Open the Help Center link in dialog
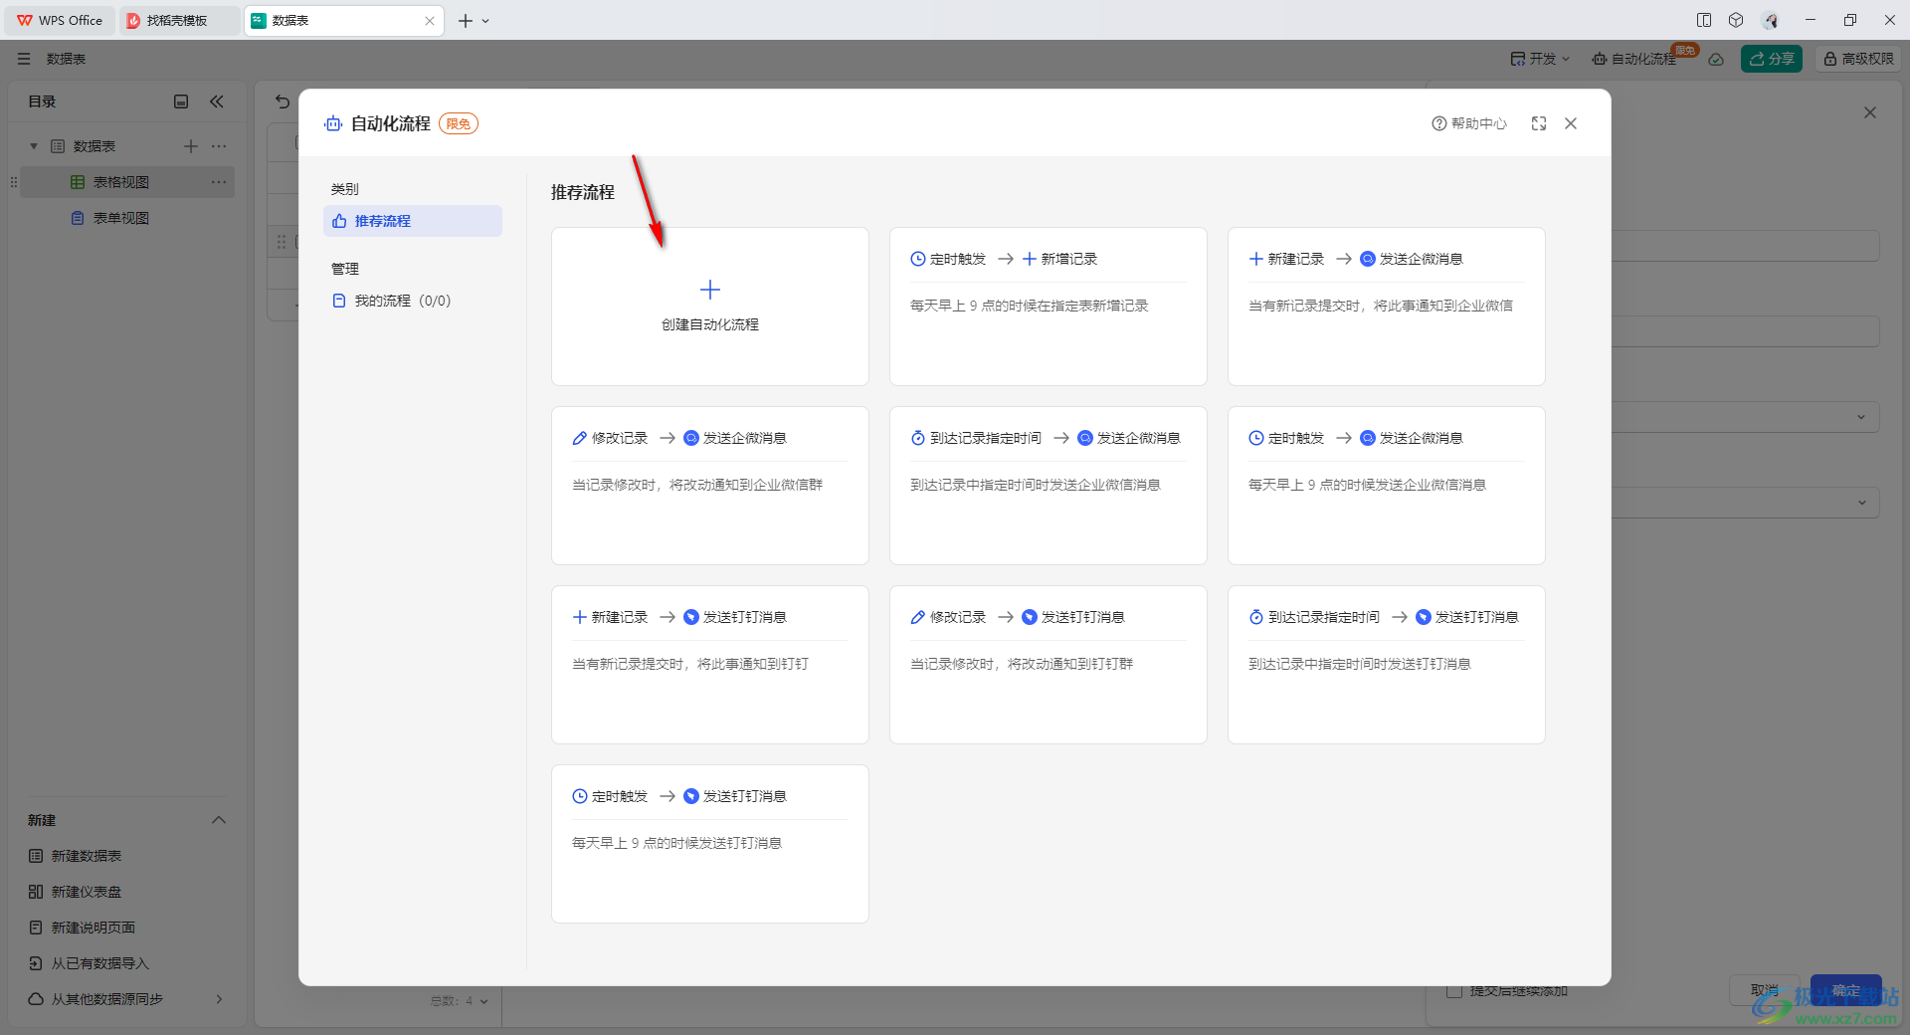Viewport: 1910px width, 1035px height. point(1469,123)
